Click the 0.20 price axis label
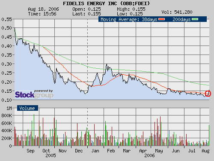Image resolution: width=214 pixels, height=161 pixels. click(6, 82)
